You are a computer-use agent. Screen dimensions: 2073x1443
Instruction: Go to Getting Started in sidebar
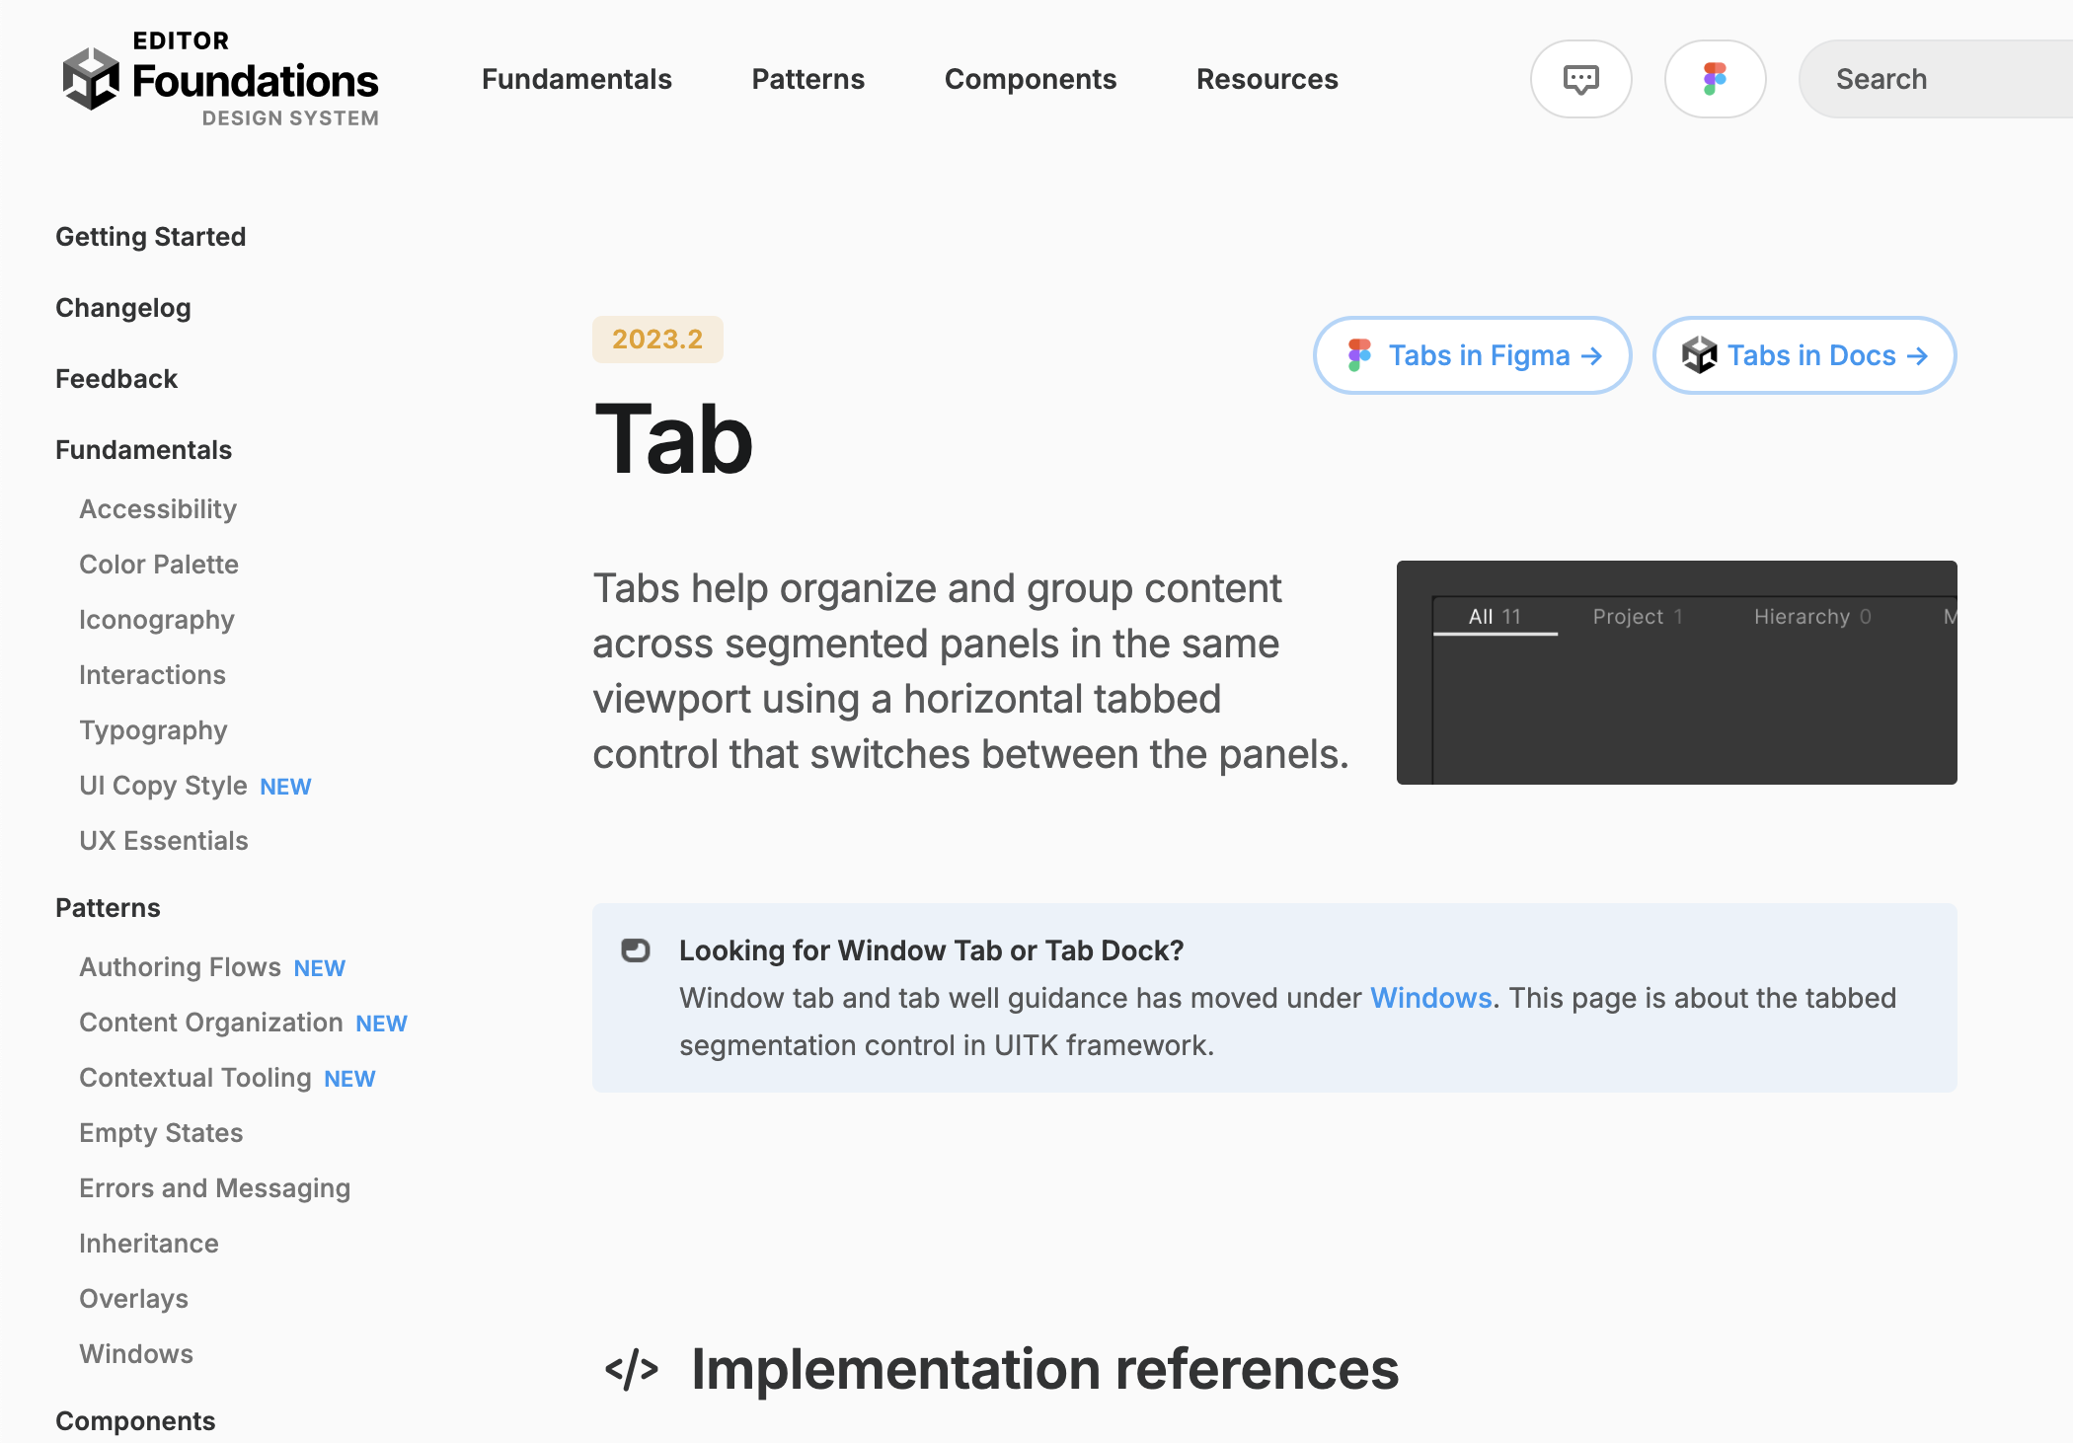(x=150, y=237)
